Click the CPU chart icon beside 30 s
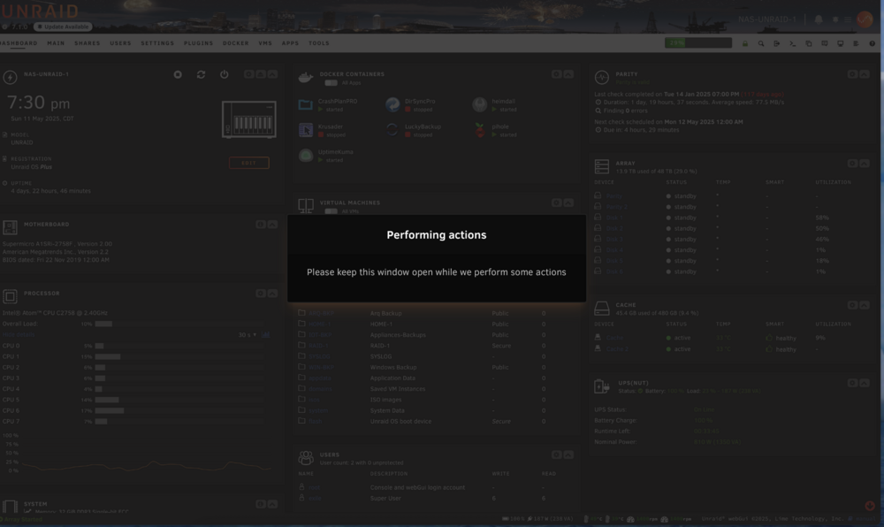The height and width of the screenshot is (527, 884). click(x=265, y=335)
